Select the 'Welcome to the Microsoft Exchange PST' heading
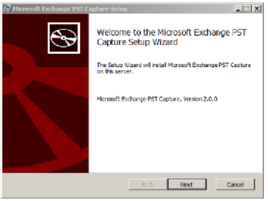The image size is (268, 201). pos(171,37)
